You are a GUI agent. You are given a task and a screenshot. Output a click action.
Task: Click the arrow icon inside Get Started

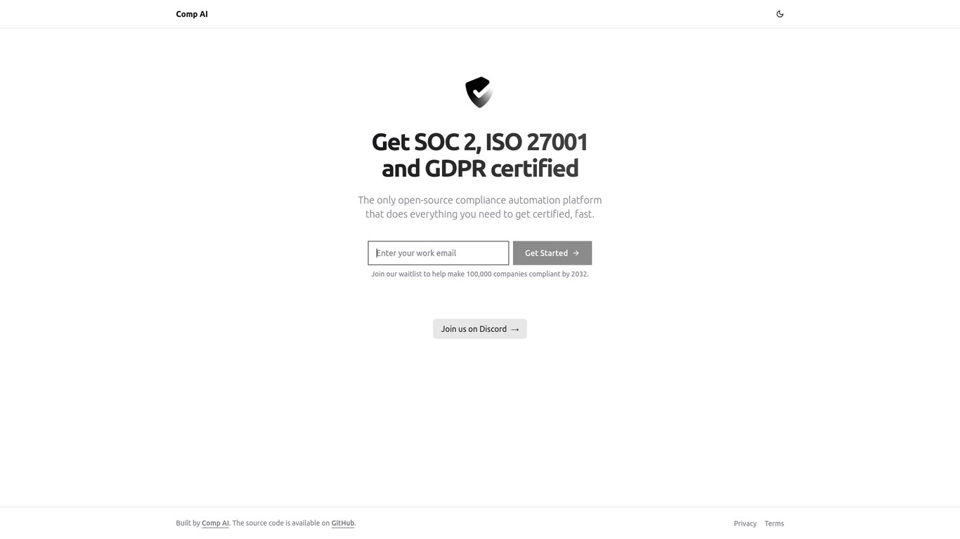576,253
